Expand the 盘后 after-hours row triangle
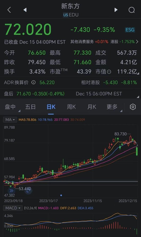The image size is (141, 237). (x=138, y=96)
